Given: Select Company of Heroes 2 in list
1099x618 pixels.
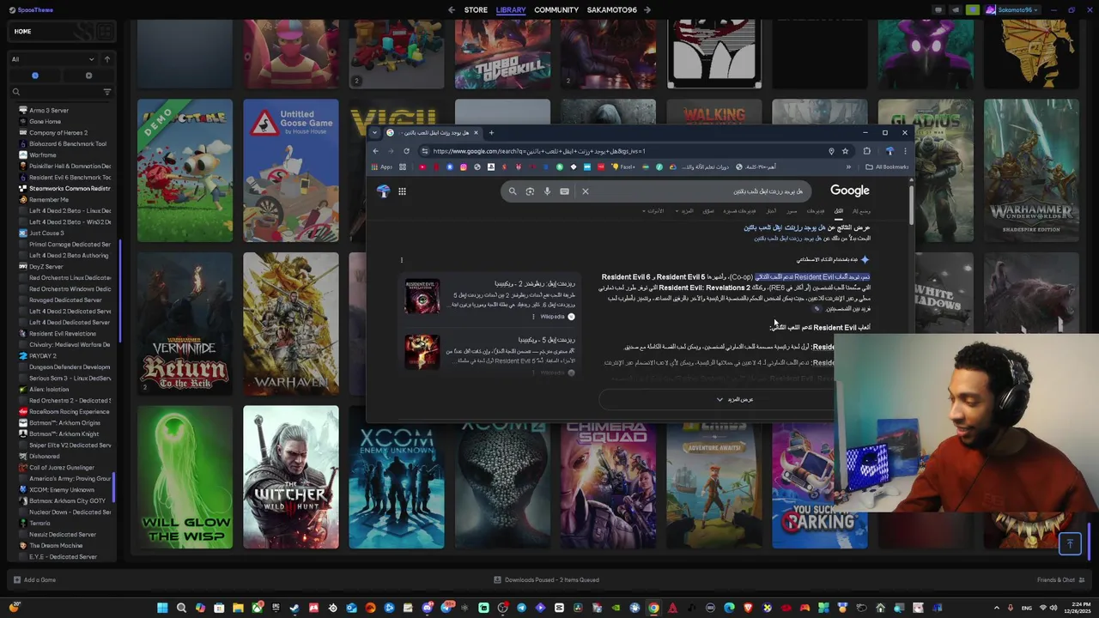Looking at the screenshot, I should click(x=60, y=132).
